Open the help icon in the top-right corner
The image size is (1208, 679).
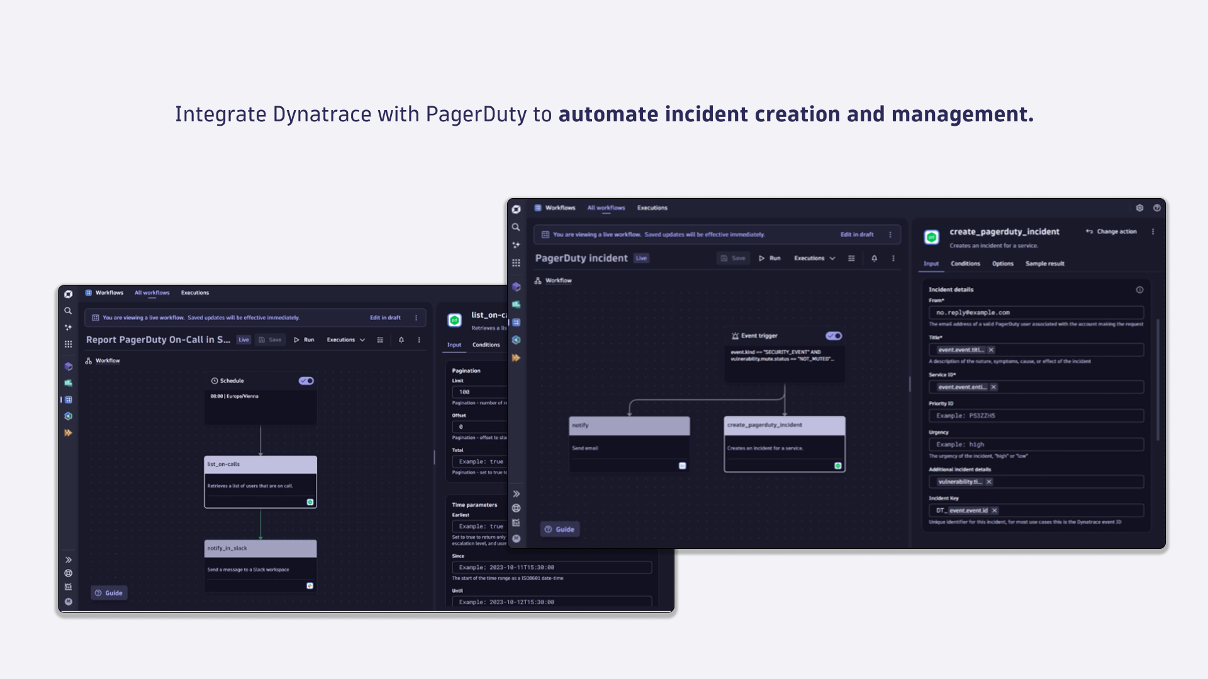[x=1156, y=207]
